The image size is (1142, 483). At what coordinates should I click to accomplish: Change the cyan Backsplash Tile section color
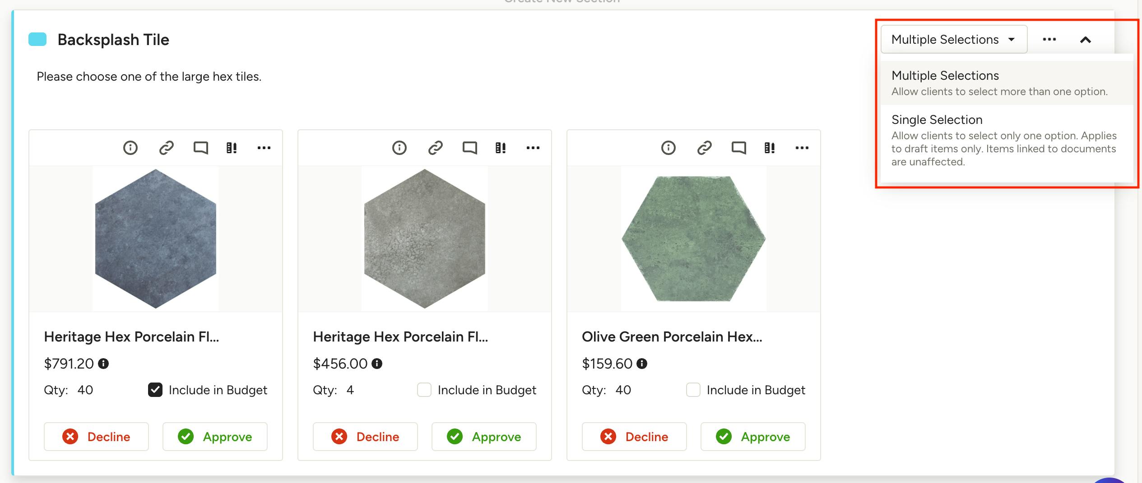pyautogui.click(x=37, y=40)
